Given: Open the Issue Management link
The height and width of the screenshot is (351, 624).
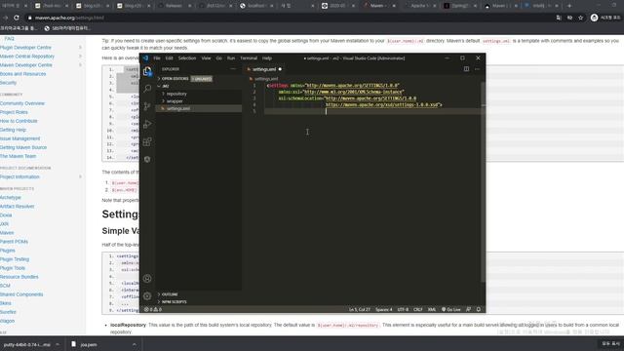Looking at the screenshot, I should tap(19, 138).
